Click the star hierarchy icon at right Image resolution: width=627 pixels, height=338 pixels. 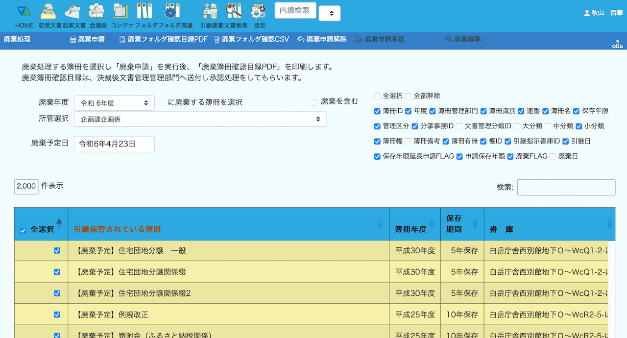(x=617, y=45)
